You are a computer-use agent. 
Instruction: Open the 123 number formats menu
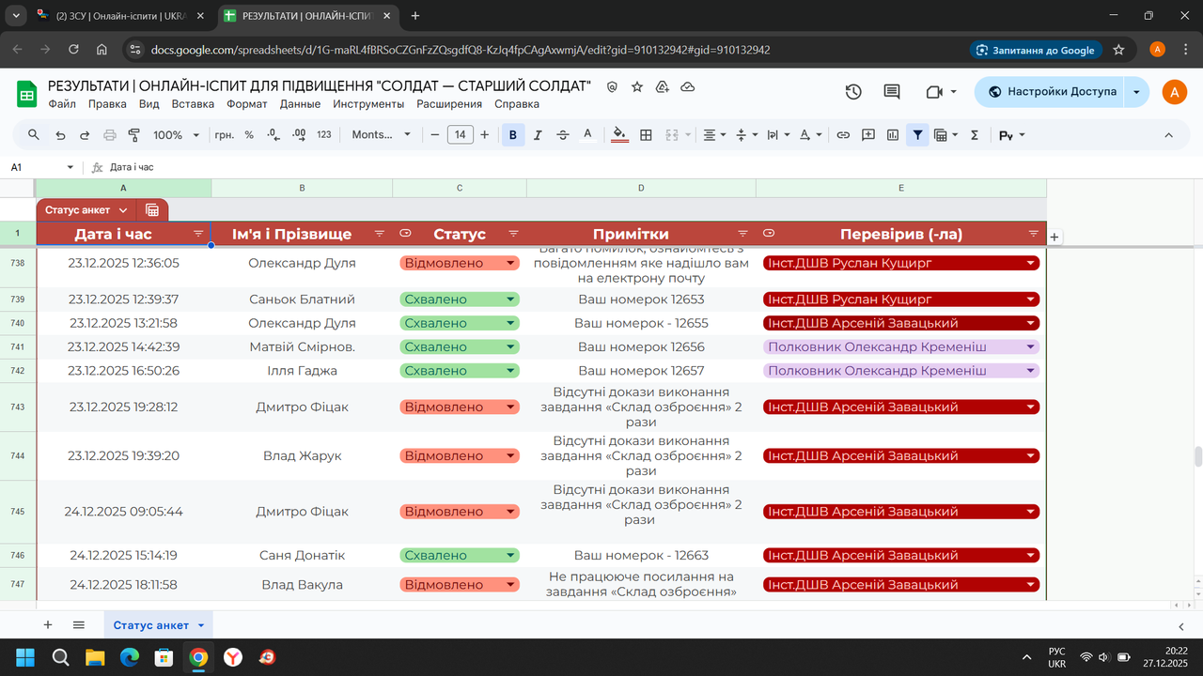click(x=324, y=135)
